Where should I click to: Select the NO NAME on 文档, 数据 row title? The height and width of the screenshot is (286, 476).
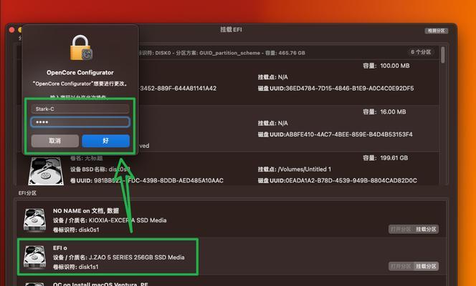tap(86, 211)
